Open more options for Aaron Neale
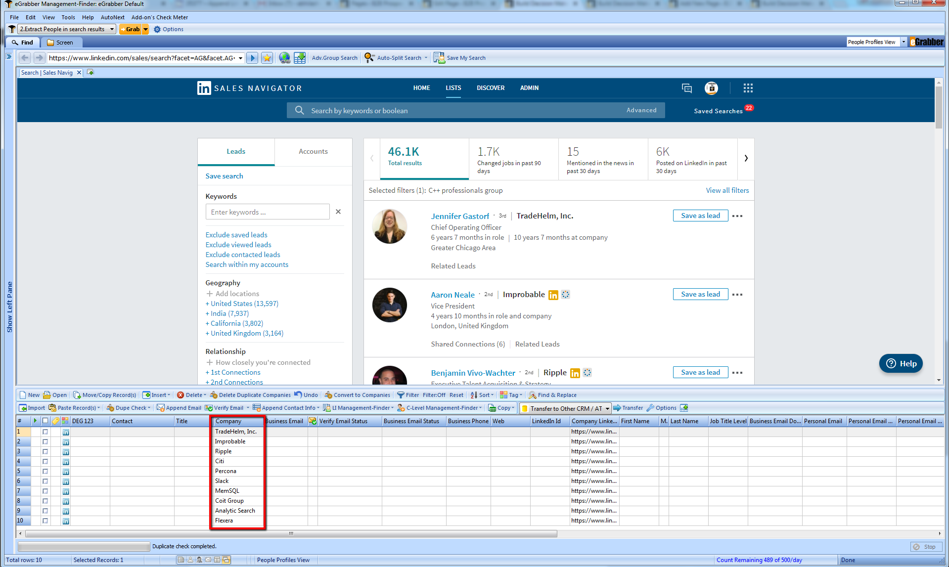Screen dimensions: 949x567 point(737,295)
